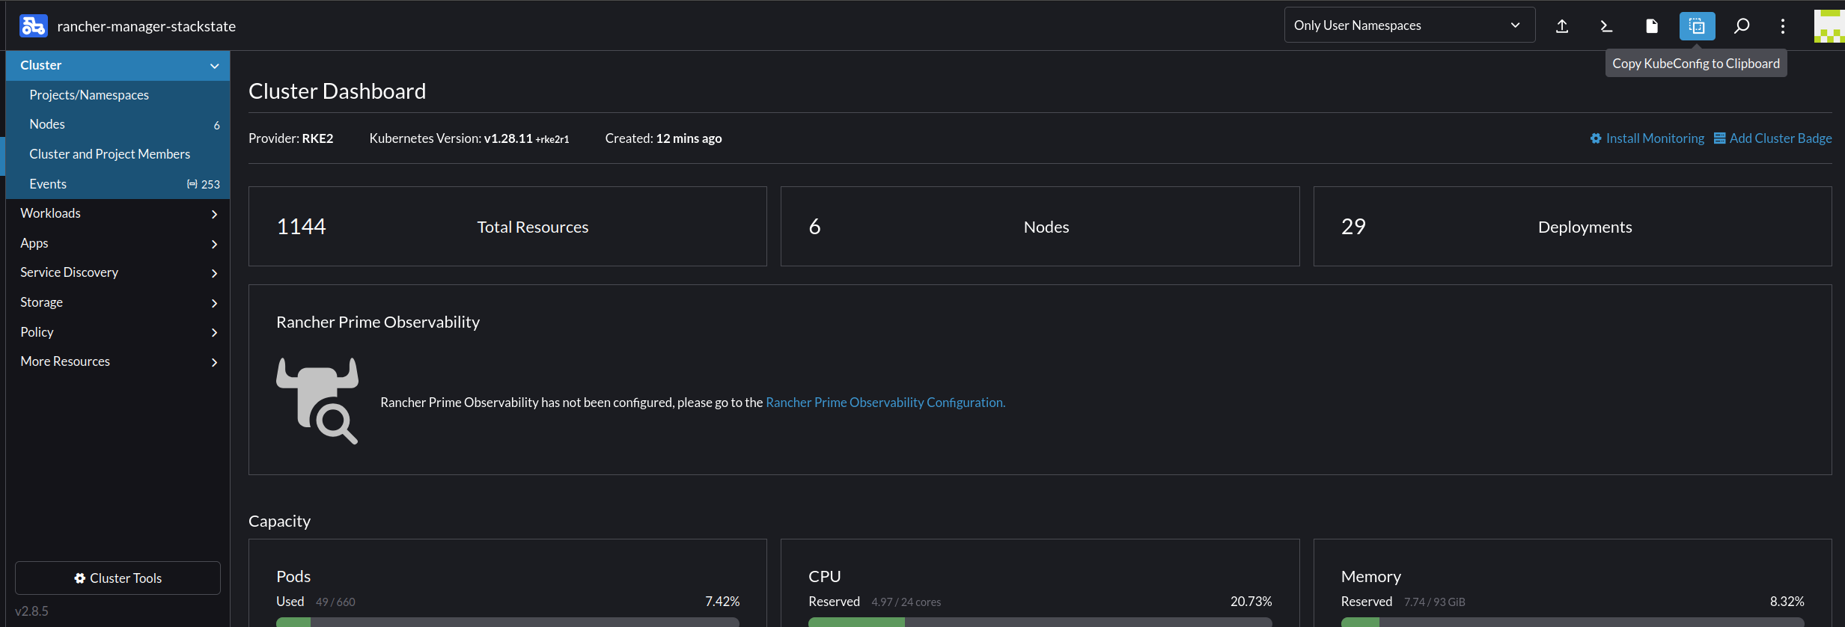Open the kubectl shell terminal icon

[x=1606, y=26]
